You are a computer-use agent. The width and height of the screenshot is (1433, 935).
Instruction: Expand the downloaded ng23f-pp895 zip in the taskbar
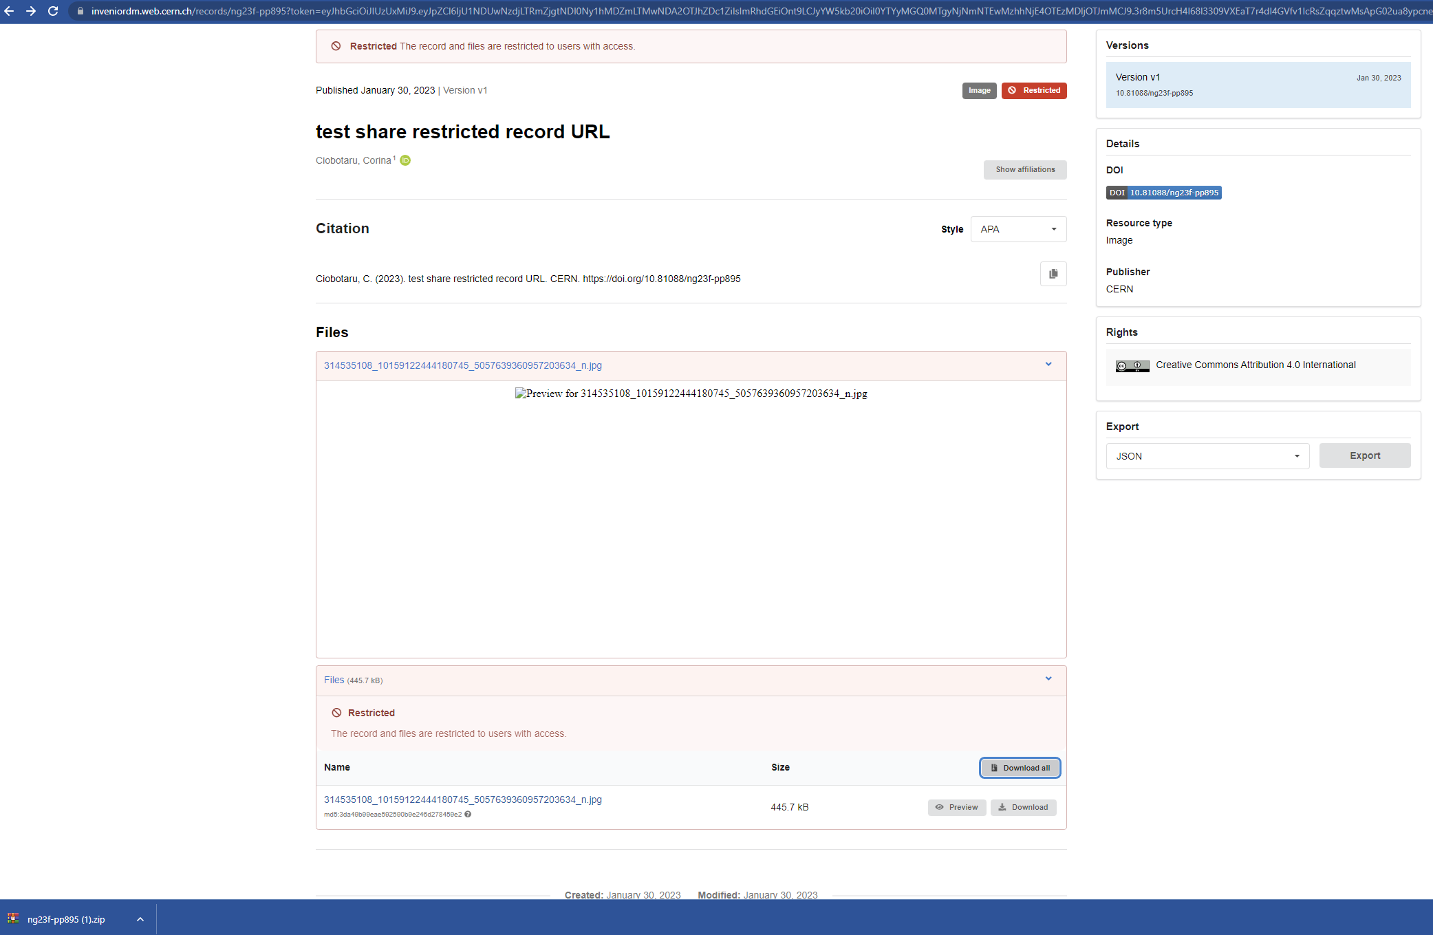pyautogui.click(x=140, y=918)
